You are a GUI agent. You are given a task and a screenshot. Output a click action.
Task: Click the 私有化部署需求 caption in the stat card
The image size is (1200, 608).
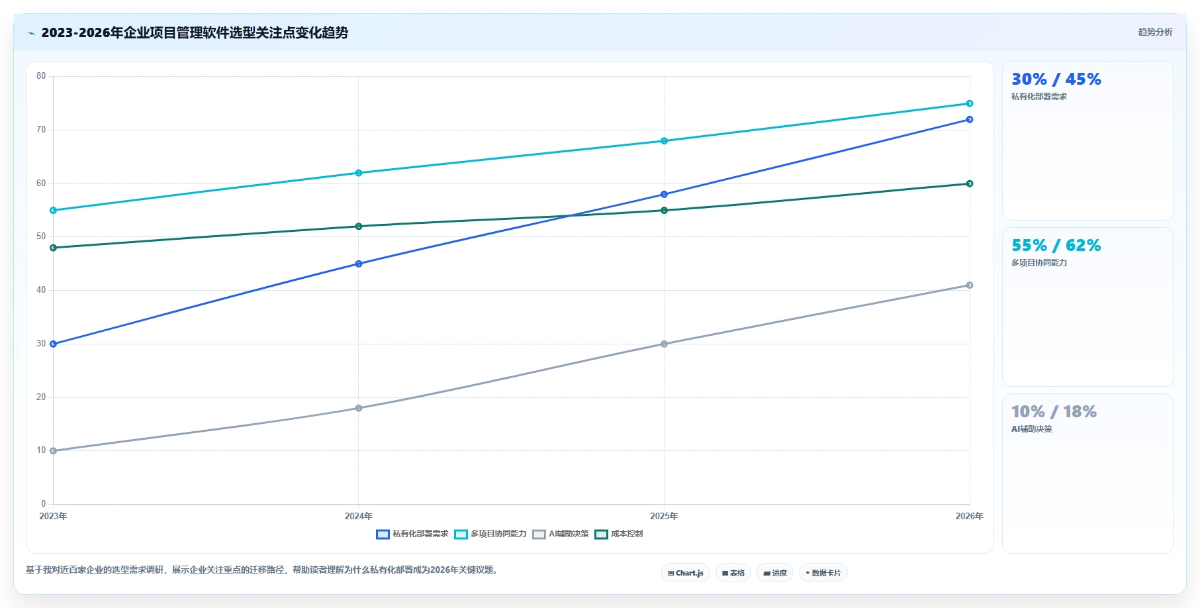click(x=1039, y=97)
